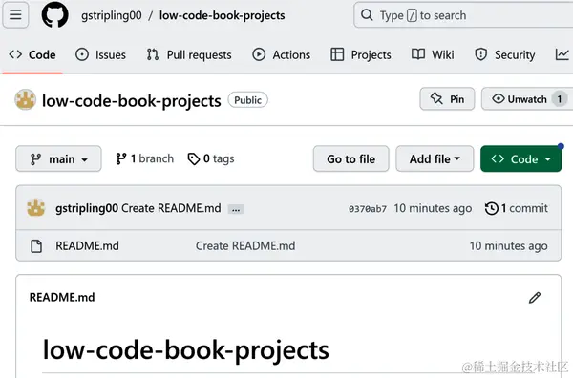The height and width of the screenshot is (378, 573).
Task: Open the Actions tab
Action: point(281,54)
